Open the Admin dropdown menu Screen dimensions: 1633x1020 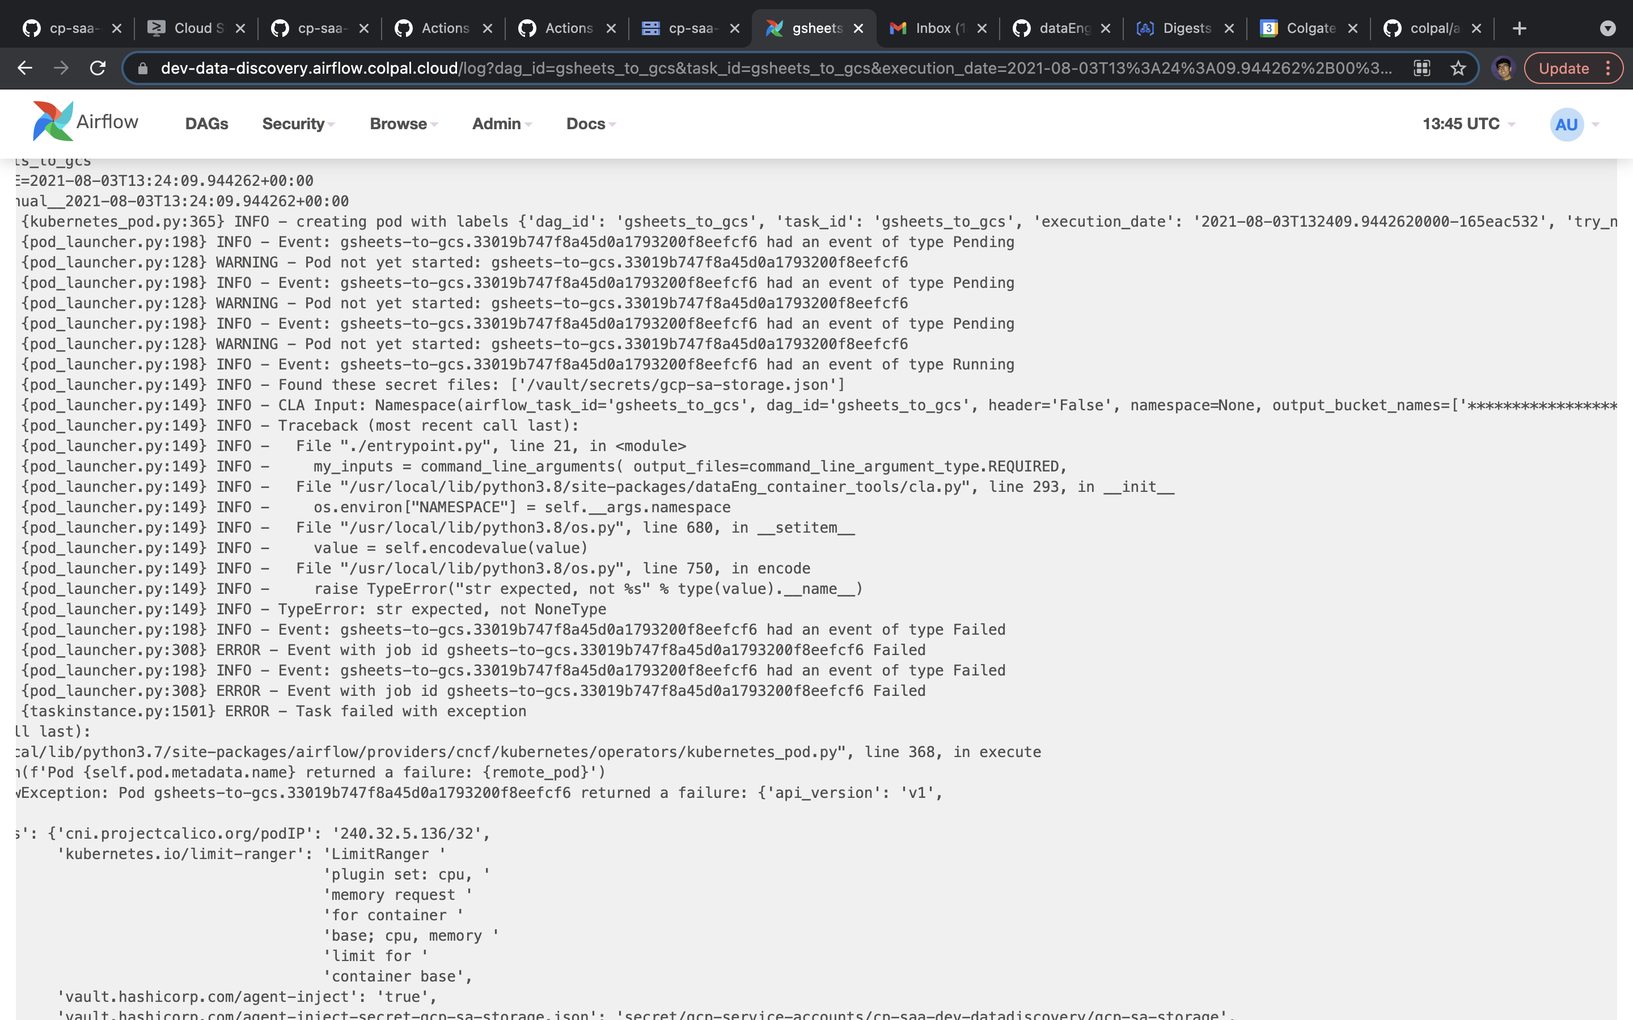501,124
